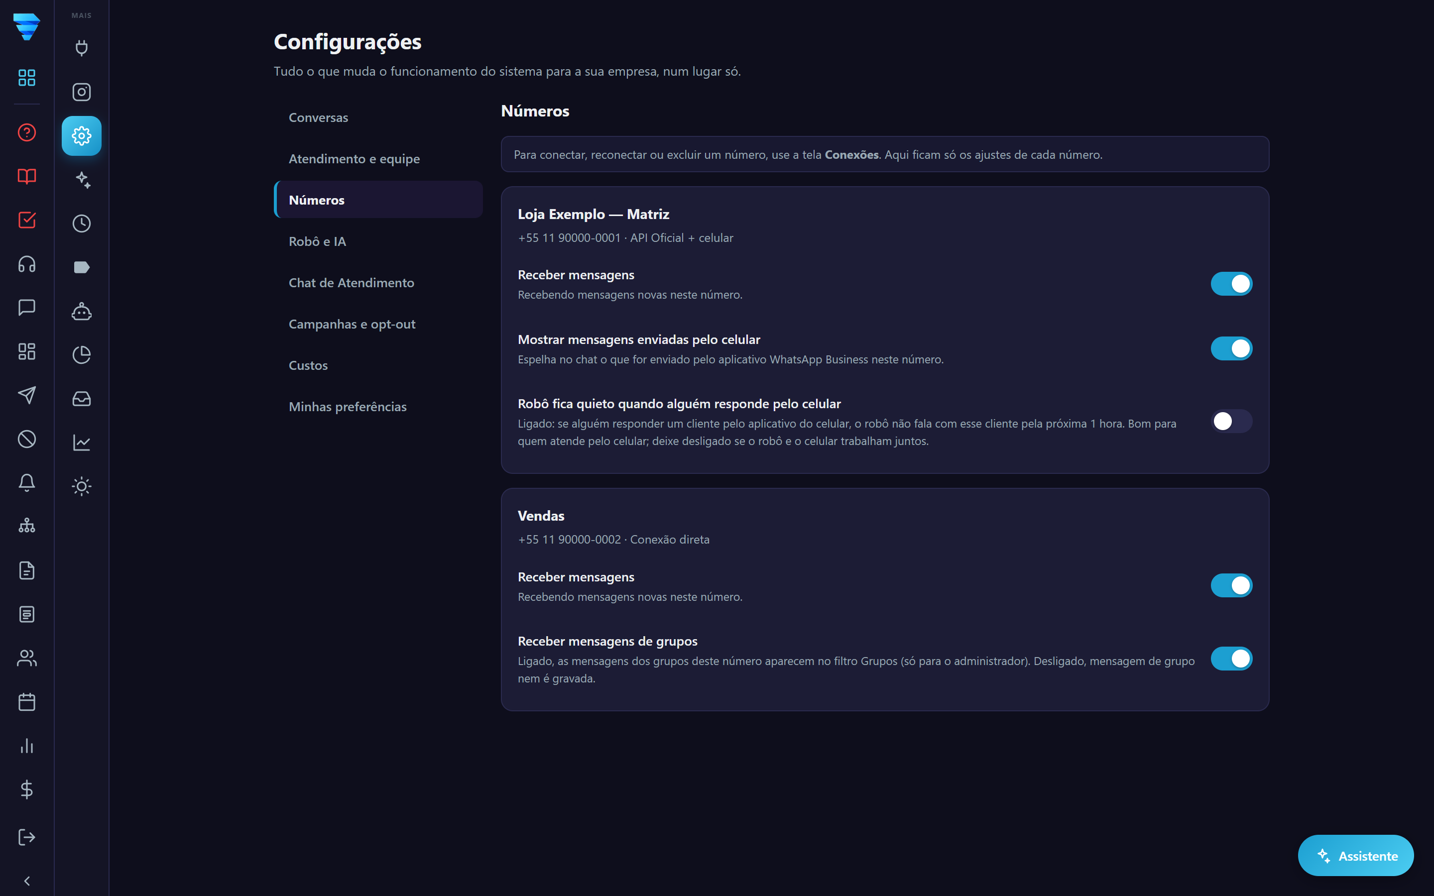Image resolution: width=1434 pixels, height=896 pixels.
Task: Click the app logo at top-left
Action: 27,27
